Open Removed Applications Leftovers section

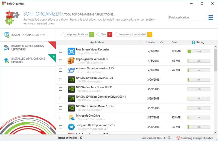(x=28, y=48)
